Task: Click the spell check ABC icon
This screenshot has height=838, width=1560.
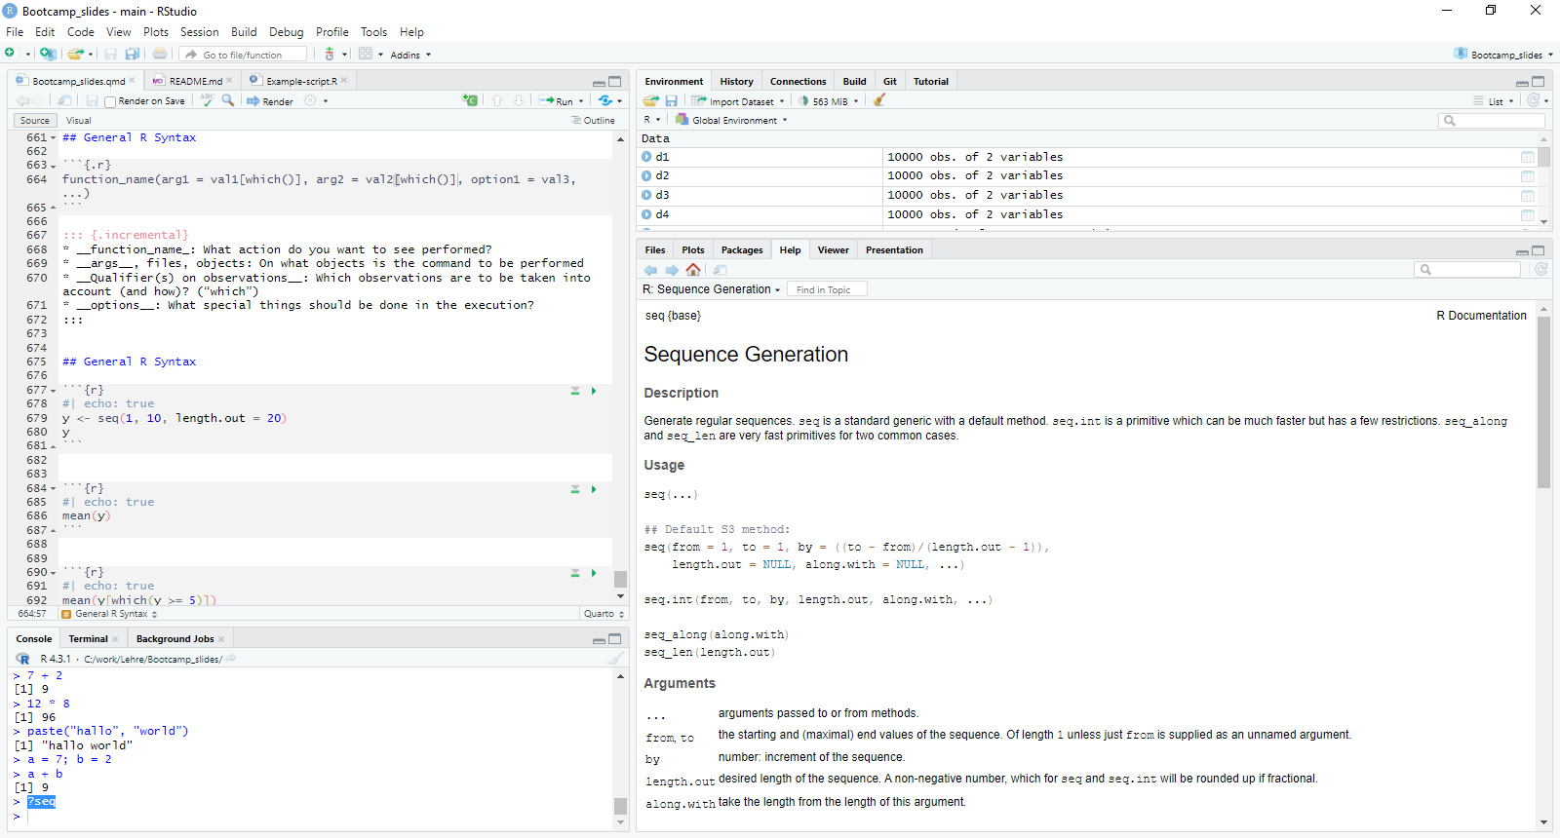Action: pyautogui.click(x=207, y=100)
